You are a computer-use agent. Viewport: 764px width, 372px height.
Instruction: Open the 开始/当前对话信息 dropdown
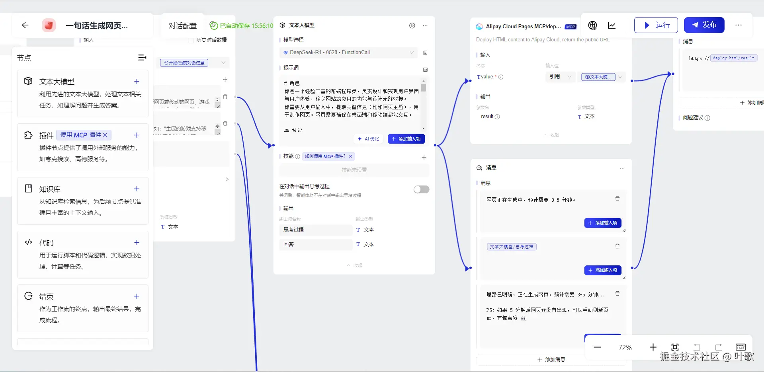click(194, 63)
